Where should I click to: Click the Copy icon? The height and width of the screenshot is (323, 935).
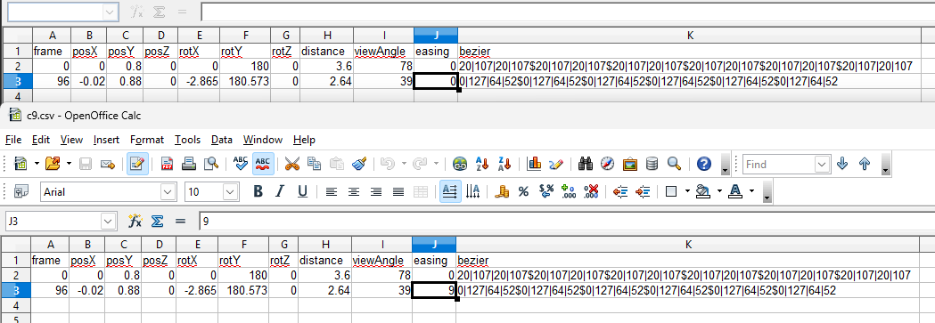tap(314, 164)
